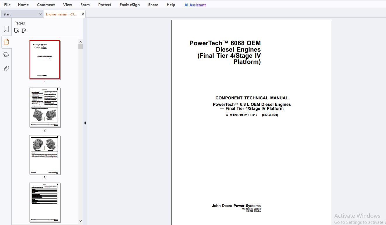Open the Comments panel icon
The image size is (386, 225).
click(x=6, y=55)
